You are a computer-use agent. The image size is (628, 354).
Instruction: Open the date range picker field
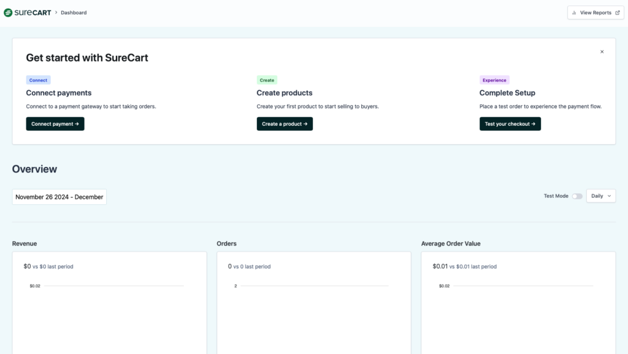59,197
